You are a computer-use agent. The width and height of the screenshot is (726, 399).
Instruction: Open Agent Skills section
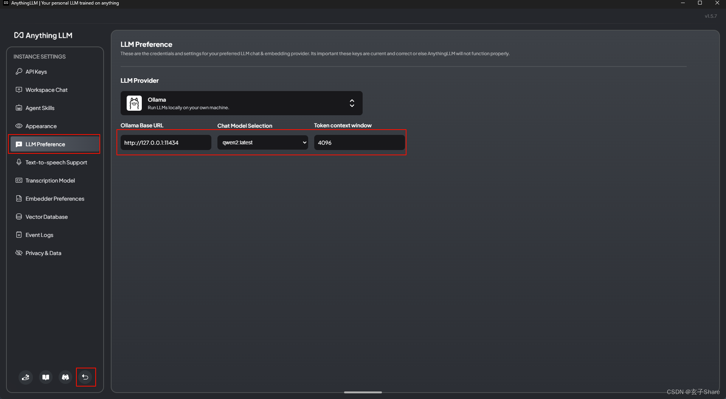click(55, 108)
